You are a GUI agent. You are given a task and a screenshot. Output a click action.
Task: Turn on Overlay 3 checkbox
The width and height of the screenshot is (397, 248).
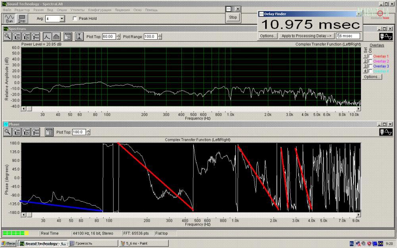point(370,66)
